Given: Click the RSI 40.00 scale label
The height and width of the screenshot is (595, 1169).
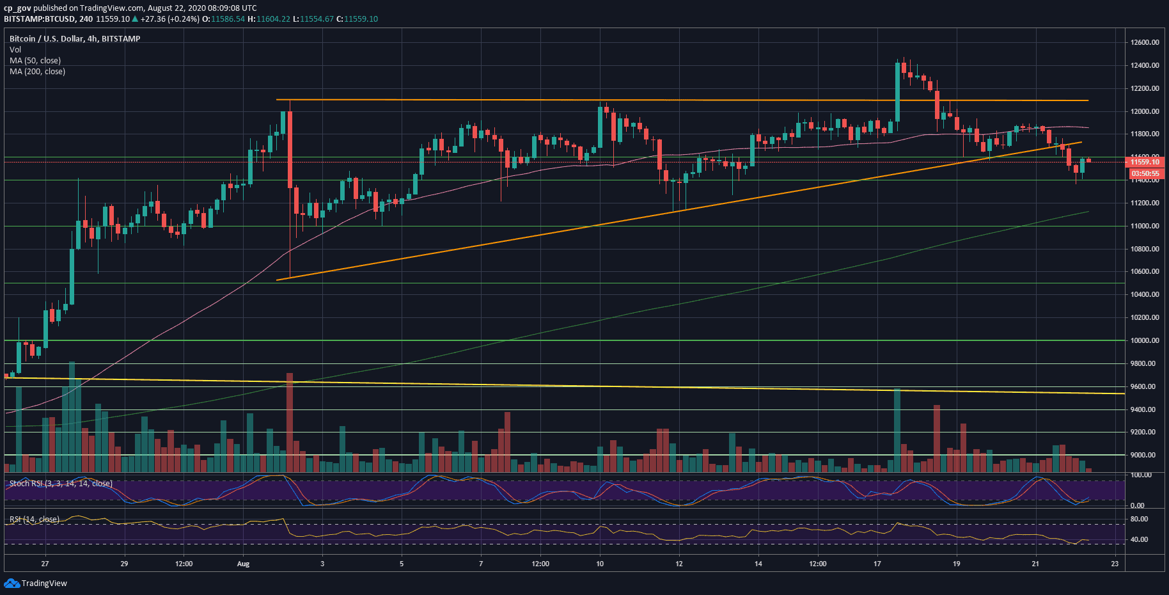Looking at the screenshot, I should click(x=1140, y=539).
